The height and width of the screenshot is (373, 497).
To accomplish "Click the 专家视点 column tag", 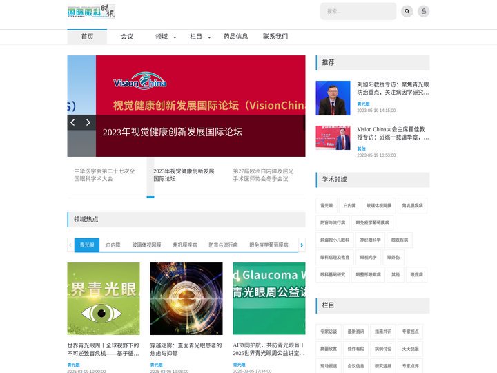I will (x=411, y=332).
